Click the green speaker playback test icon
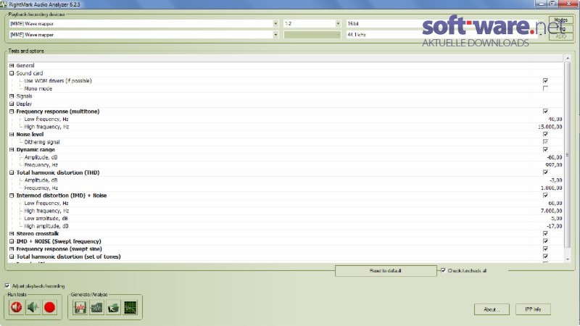580x326 pixels. pos(33,307)
